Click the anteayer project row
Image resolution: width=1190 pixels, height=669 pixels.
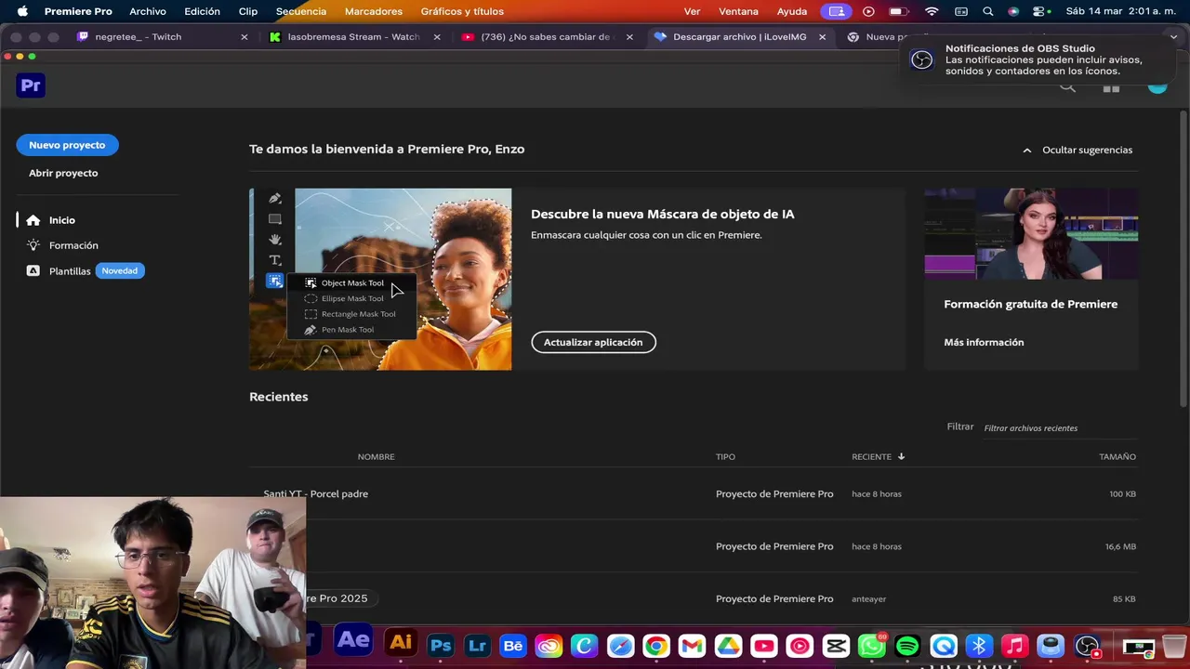694,598
